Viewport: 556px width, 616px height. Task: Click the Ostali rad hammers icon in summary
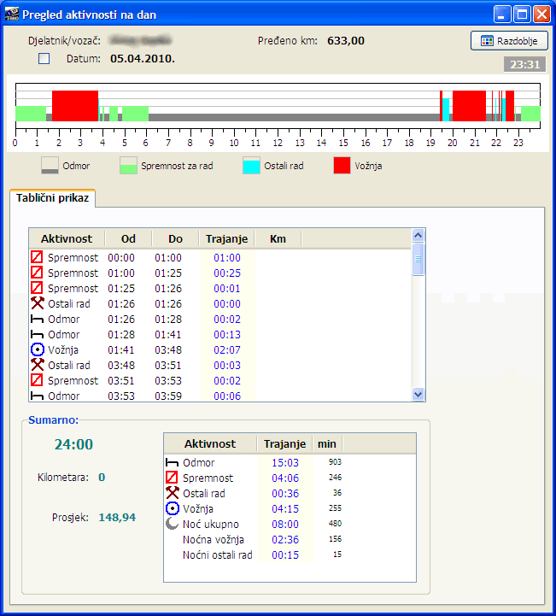(x=172, y=493)
